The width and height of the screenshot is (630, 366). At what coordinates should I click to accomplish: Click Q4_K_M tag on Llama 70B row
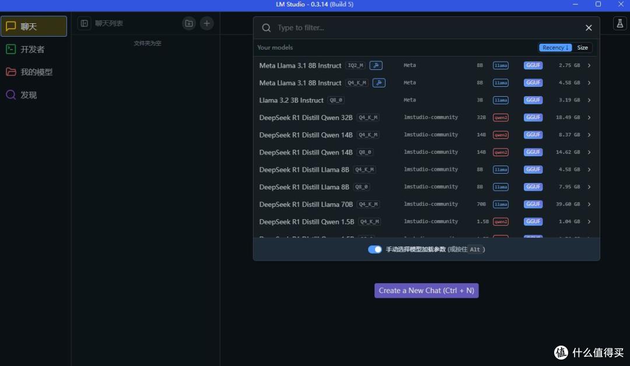369,204
